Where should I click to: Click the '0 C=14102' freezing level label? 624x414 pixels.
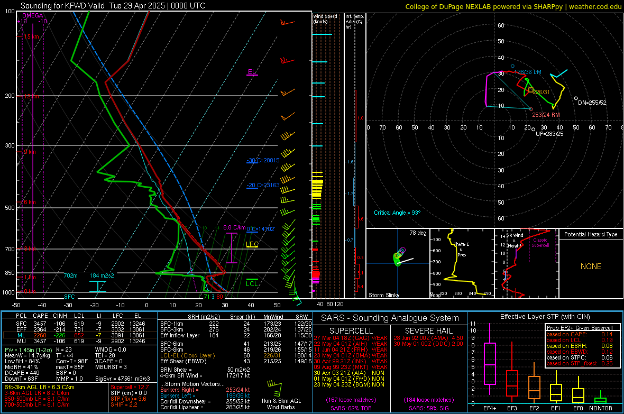[x=261, y=229]
